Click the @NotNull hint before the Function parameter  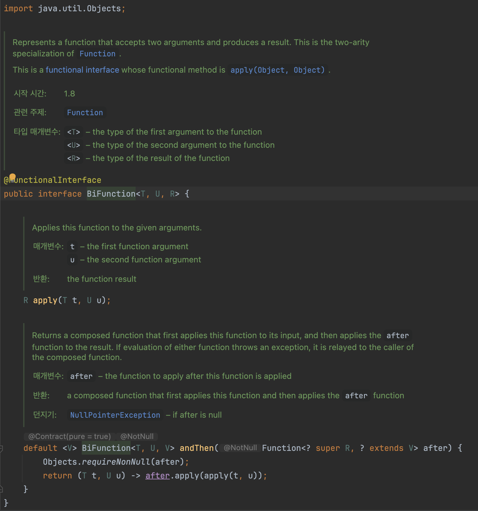tap(240, 448)
